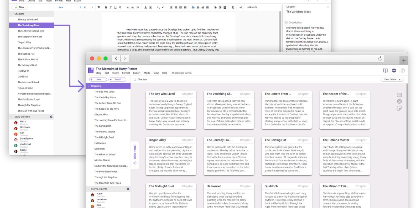Click the Board button

pyautogui.click(x=117, y=80)
